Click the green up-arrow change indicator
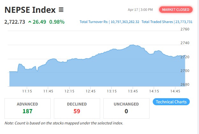This screenshot has height=134, width=199. [x=30, y=22]
